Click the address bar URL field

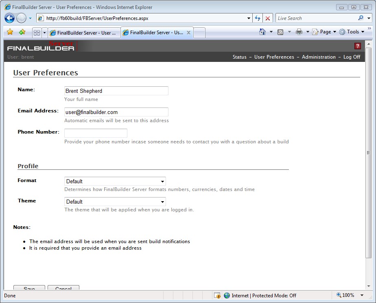point(145,18)
